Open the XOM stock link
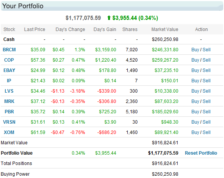Viewport: 224px width, 178px height. tap(9, 132)
